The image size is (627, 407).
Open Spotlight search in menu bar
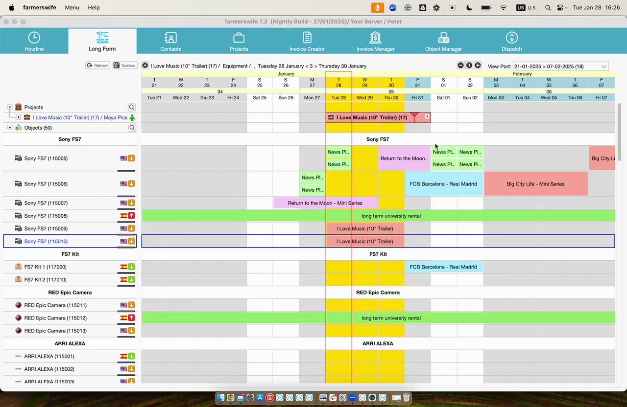click(548, 7)
